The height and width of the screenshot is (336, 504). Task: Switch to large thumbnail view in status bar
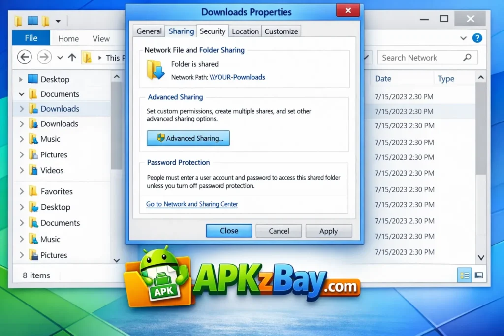coord(478,275)
